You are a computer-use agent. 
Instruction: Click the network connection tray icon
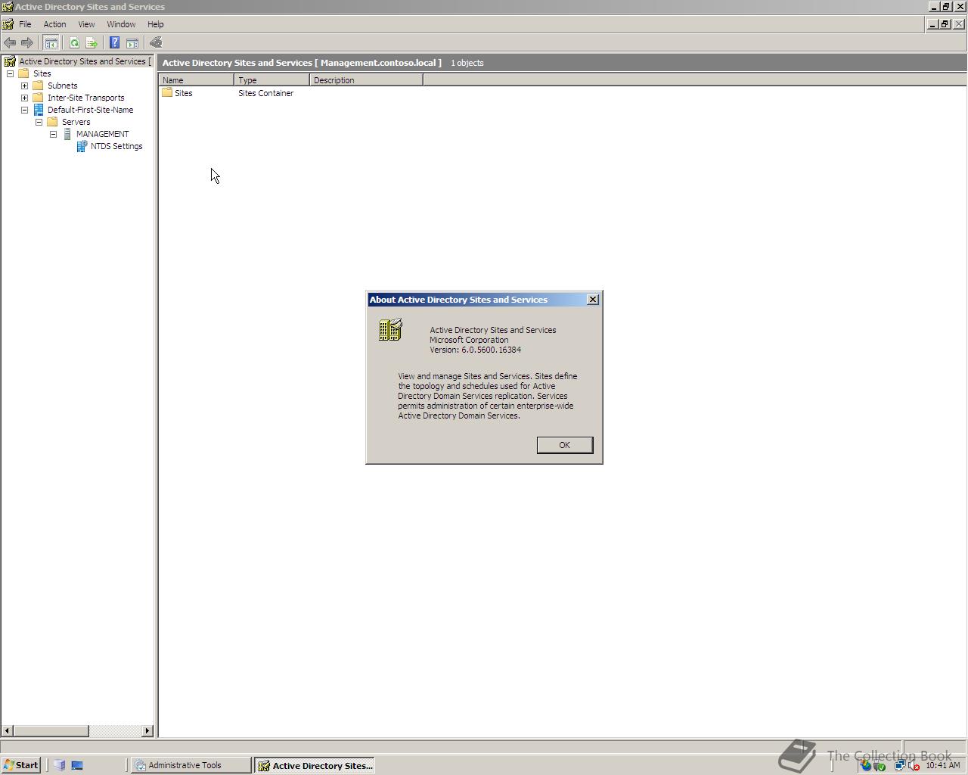click(x=900, y=765)
